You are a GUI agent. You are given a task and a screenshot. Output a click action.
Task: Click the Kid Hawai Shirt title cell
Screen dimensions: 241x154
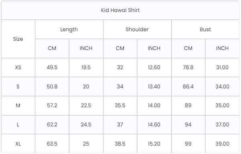click(x=120, y=10)
